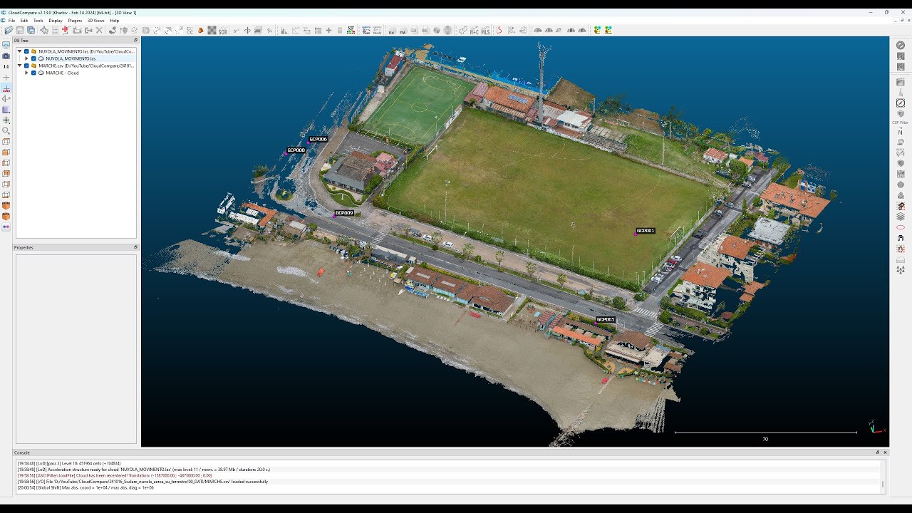Collapse the MARCHE.csv group

19,66
